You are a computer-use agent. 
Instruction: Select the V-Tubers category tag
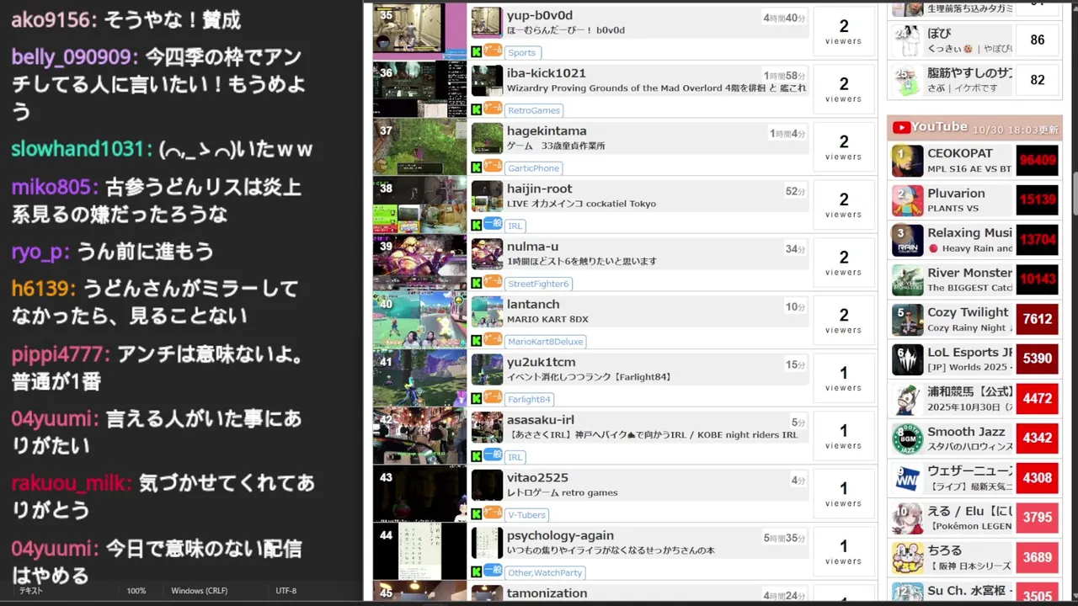click(526, 514)
